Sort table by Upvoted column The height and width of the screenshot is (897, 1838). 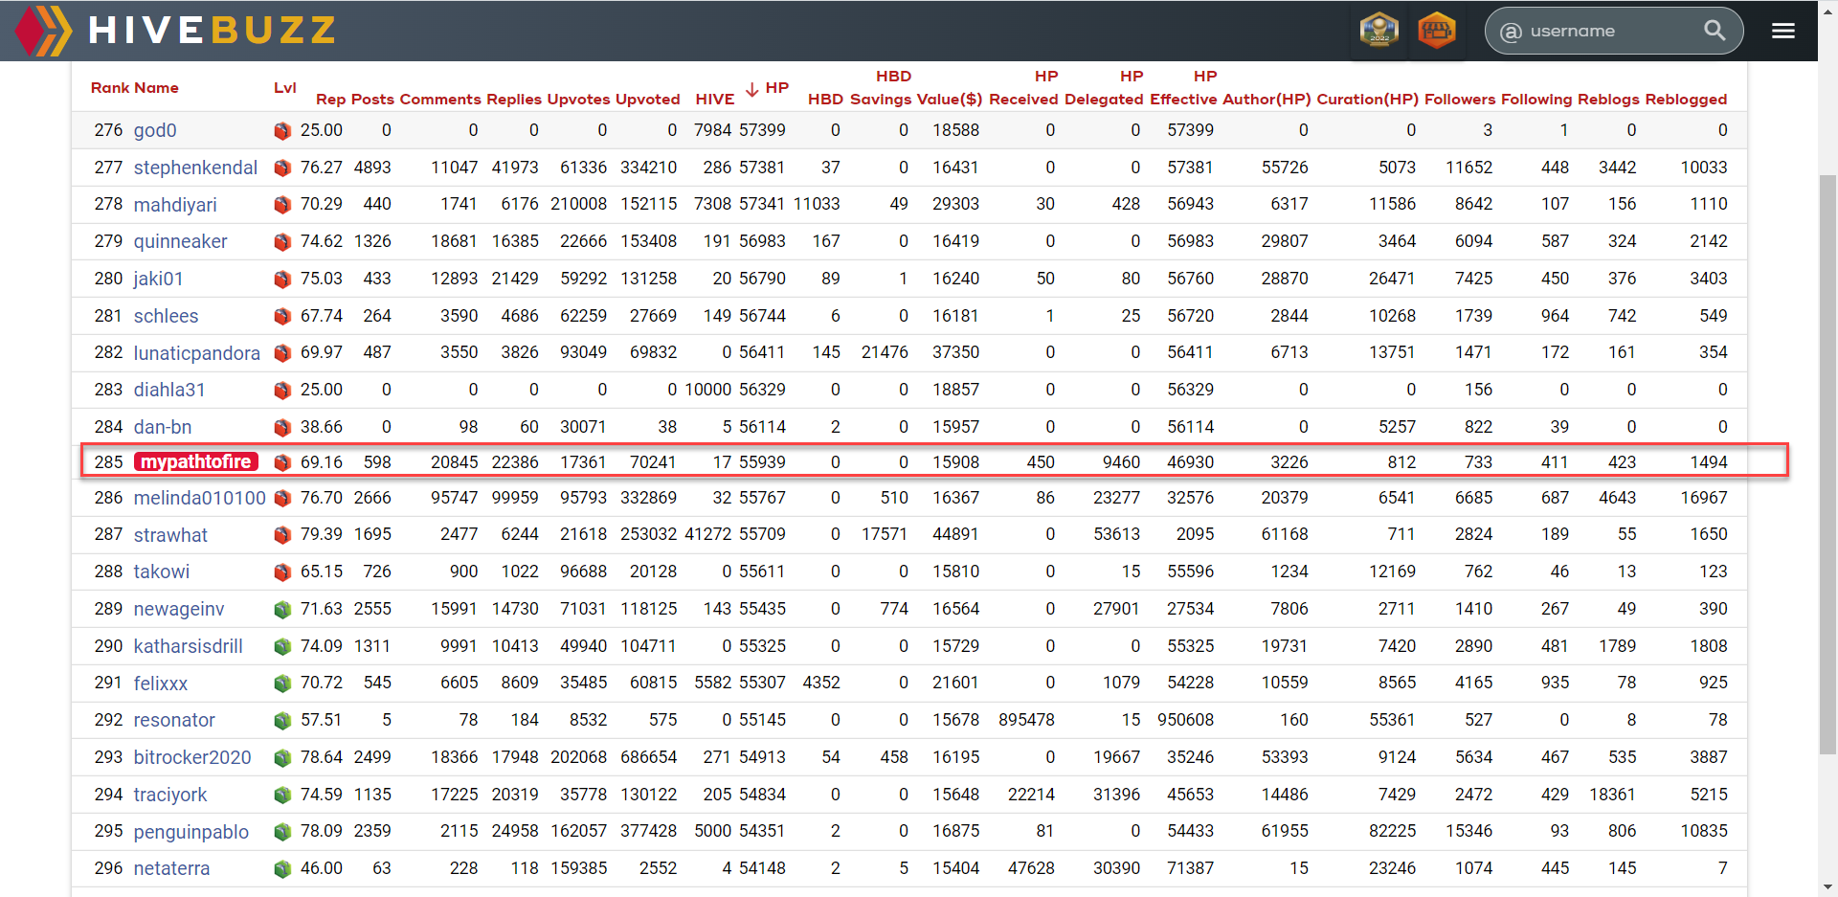[x=647, y=100]
